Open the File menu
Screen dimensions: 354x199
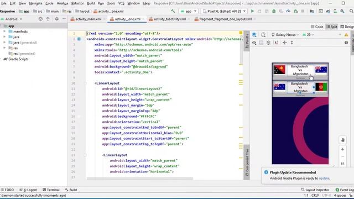[4, 3]
